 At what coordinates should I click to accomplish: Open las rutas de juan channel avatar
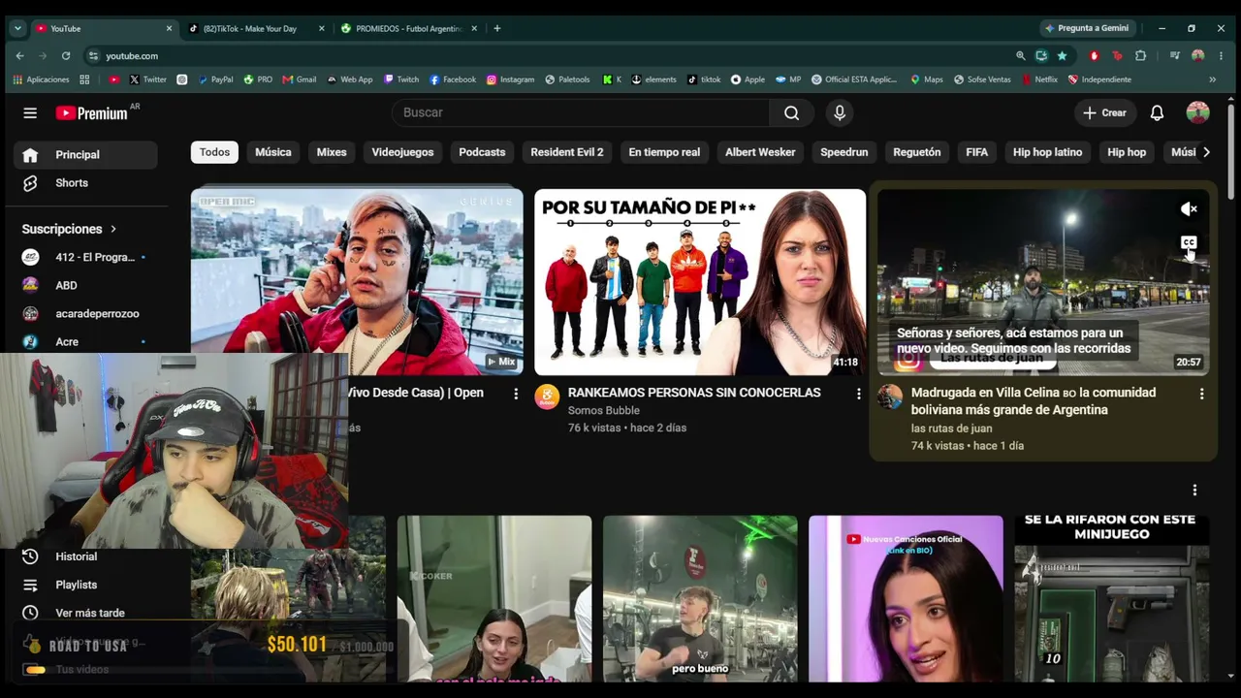point(890,397)
